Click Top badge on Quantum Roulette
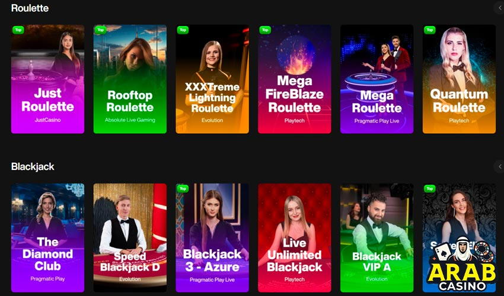 [430, 30]
